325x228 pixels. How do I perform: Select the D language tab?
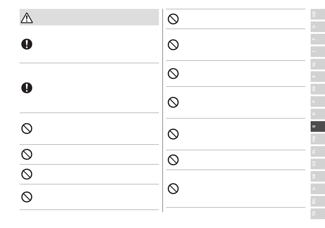coord(318,27)
